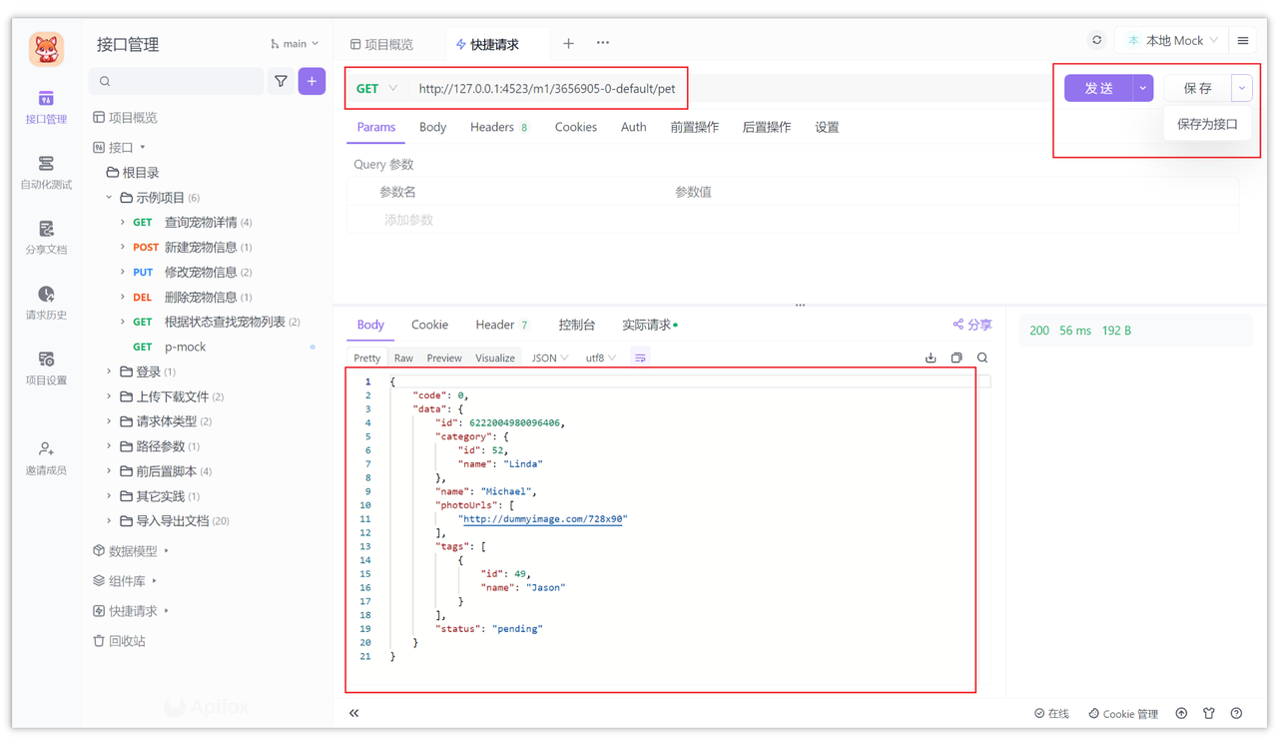Open the 设置 tab
1278x740 pixels.
(827, 127)
